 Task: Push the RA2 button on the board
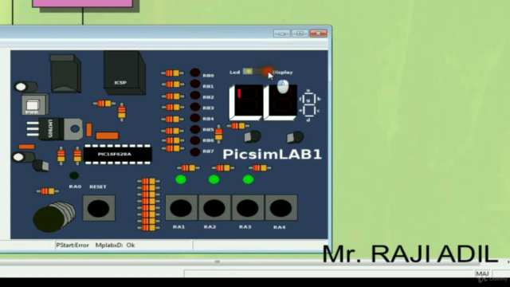(x=214, y=208)
